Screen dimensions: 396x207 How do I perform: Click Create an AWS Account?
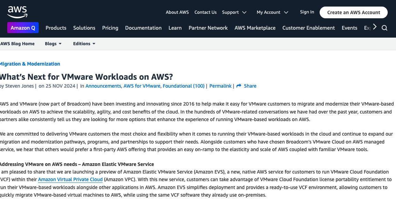point(353,12)
